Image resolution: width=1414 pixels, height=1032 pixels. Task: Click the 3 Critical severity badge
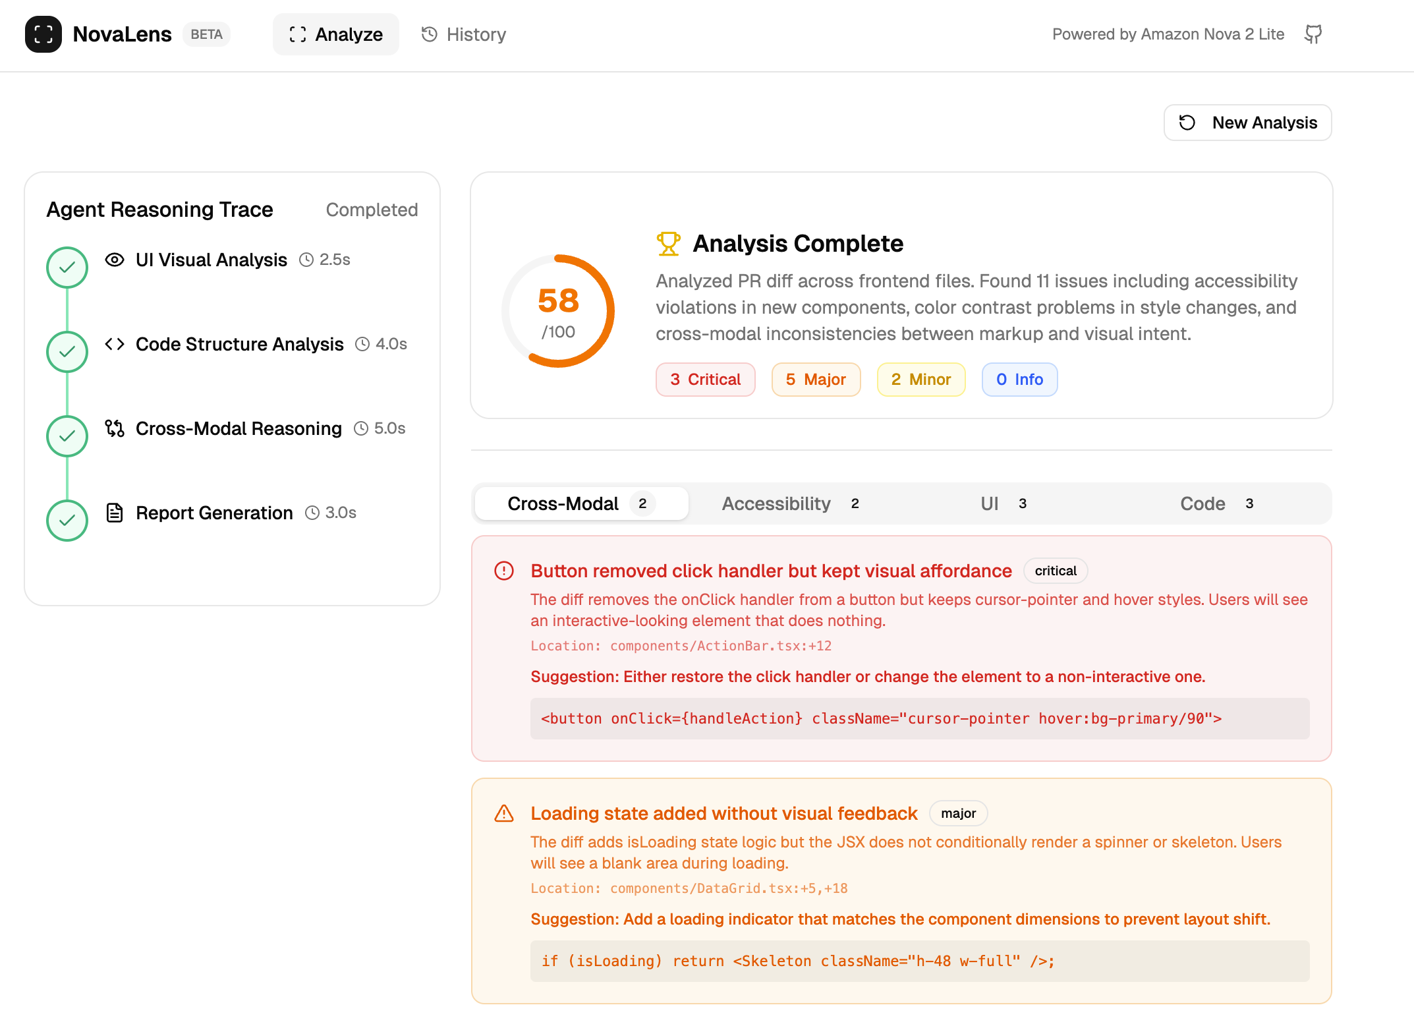pos(705,380)
